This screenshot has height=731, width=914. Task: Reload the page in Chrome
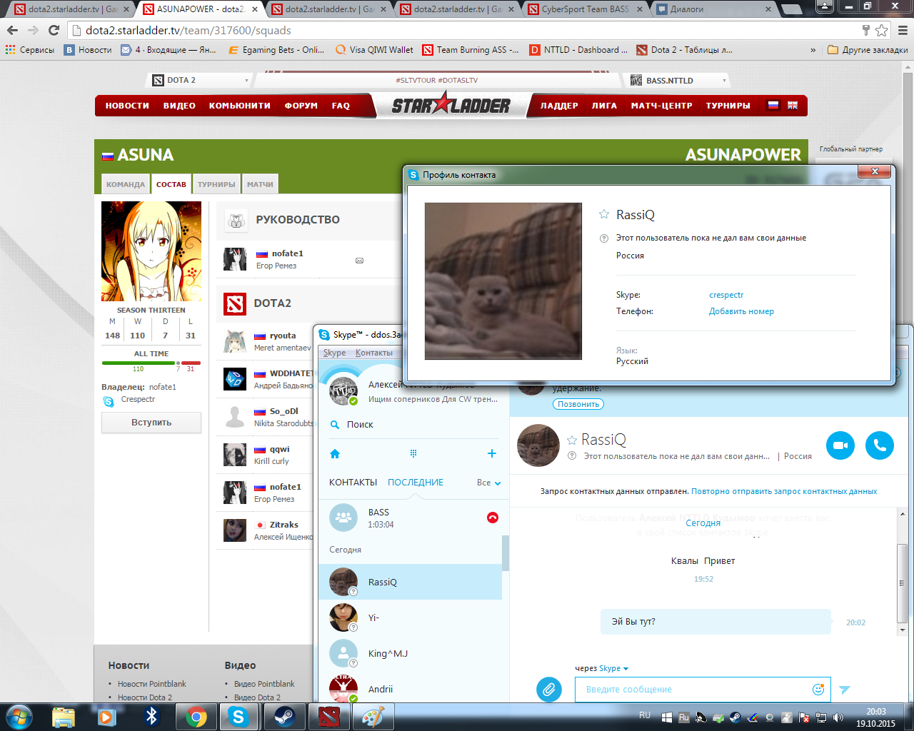[54, 31]
